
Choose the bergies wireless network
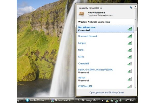pyautogui.click(x=105, y=43)
